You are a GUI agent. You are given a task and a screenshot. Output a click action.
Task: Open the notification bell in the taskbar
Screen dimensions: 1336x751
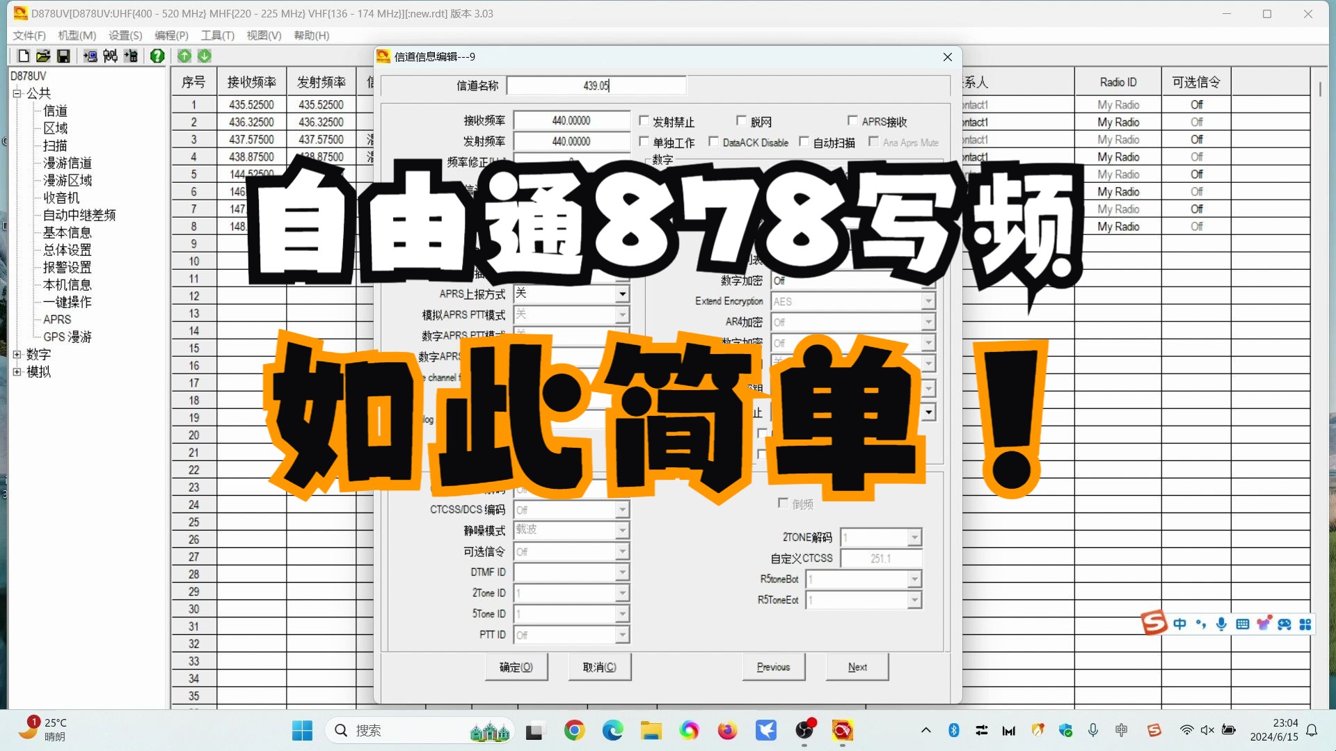1312,730
